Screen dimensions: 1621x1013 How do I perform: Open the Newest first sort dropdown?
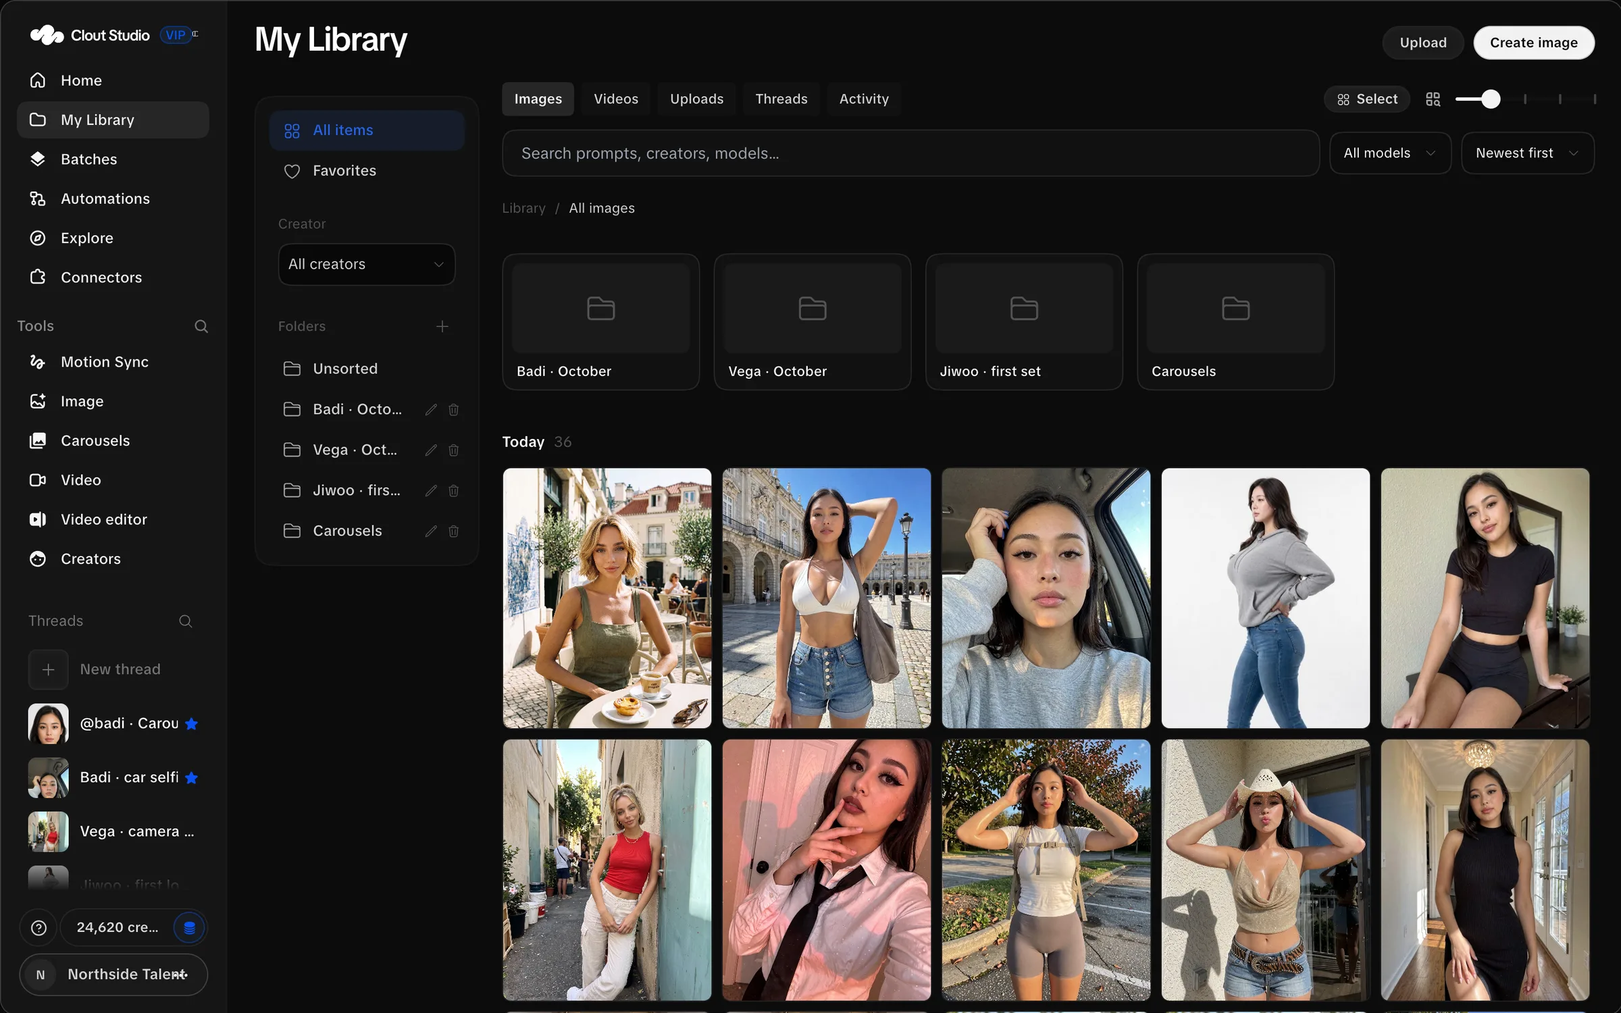point(1528,153)
